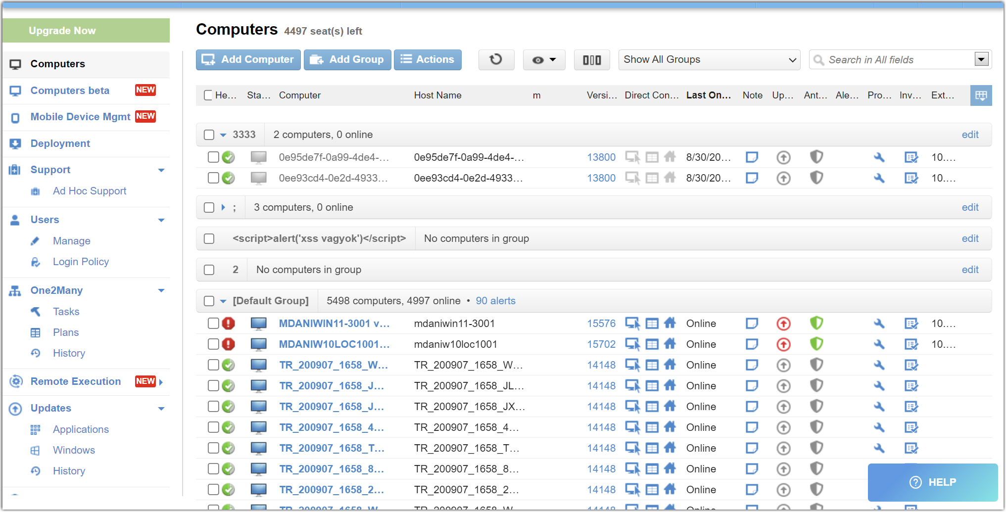The height and width of the screenshot is (512, 1006).
Task: Open Computers beta in sidebar
Action: (x=70, y=91)
